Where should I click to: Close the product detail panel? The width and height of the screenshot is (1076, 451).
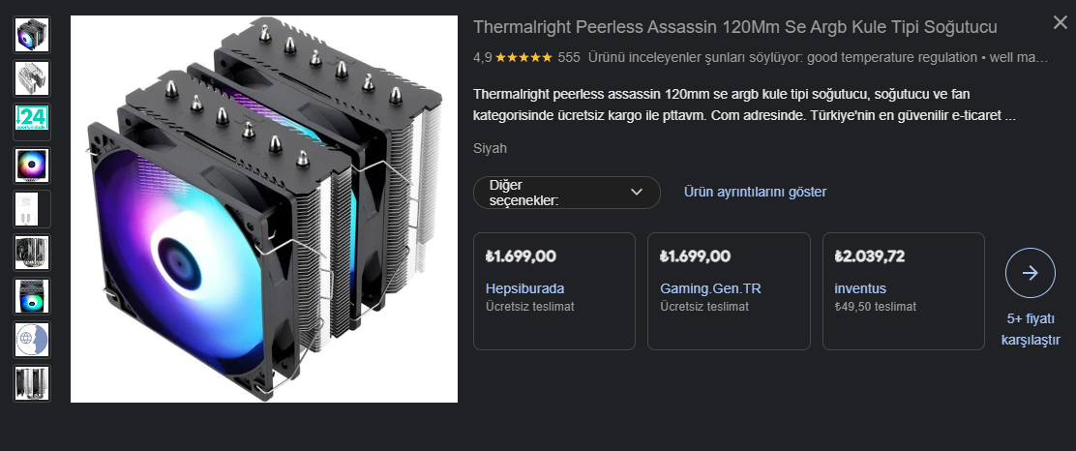coord(1060,21)
